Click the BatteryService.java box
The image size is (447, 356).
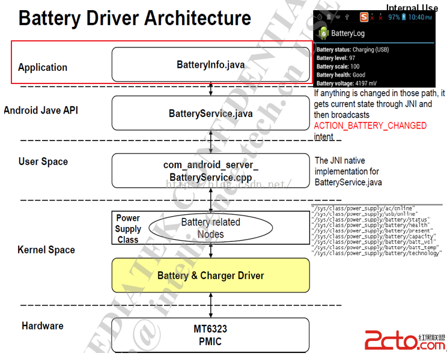tap(211, 113)
